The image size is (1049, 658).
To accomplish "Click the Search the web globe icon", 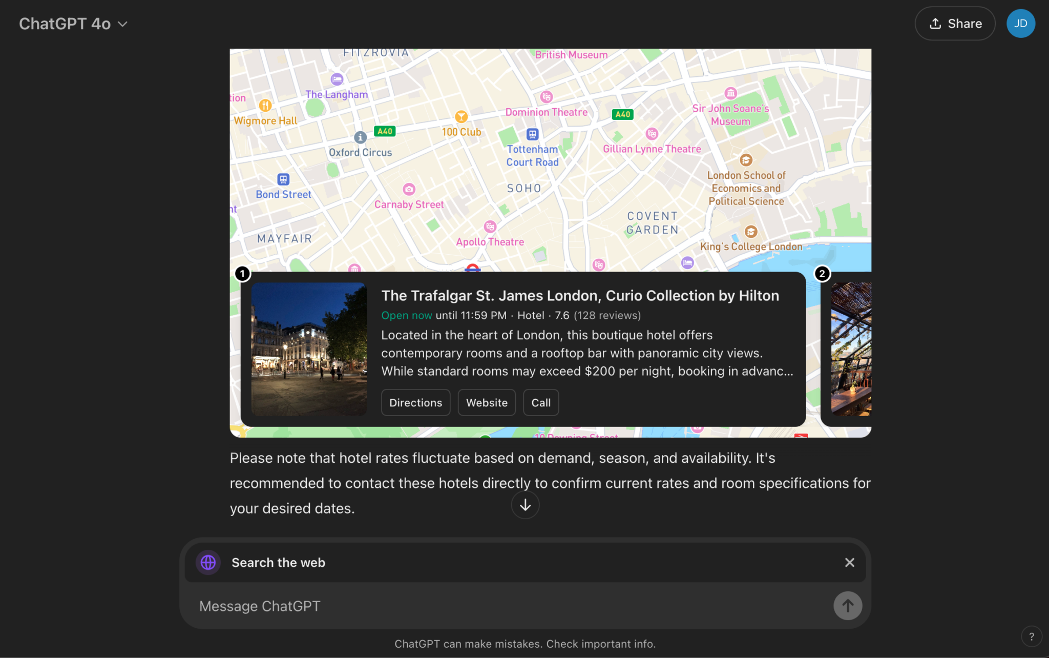I will click(208, 563).
